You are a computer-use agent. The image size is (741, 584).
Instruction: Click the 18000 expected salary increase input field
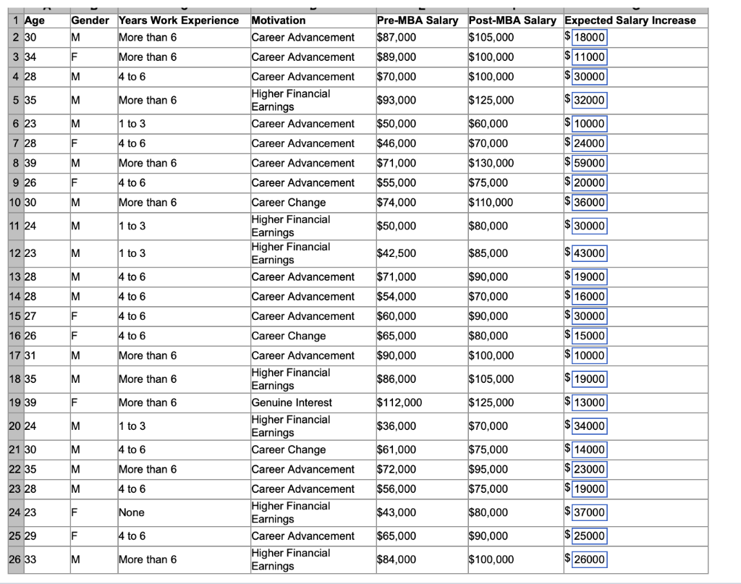coord(588,37)
